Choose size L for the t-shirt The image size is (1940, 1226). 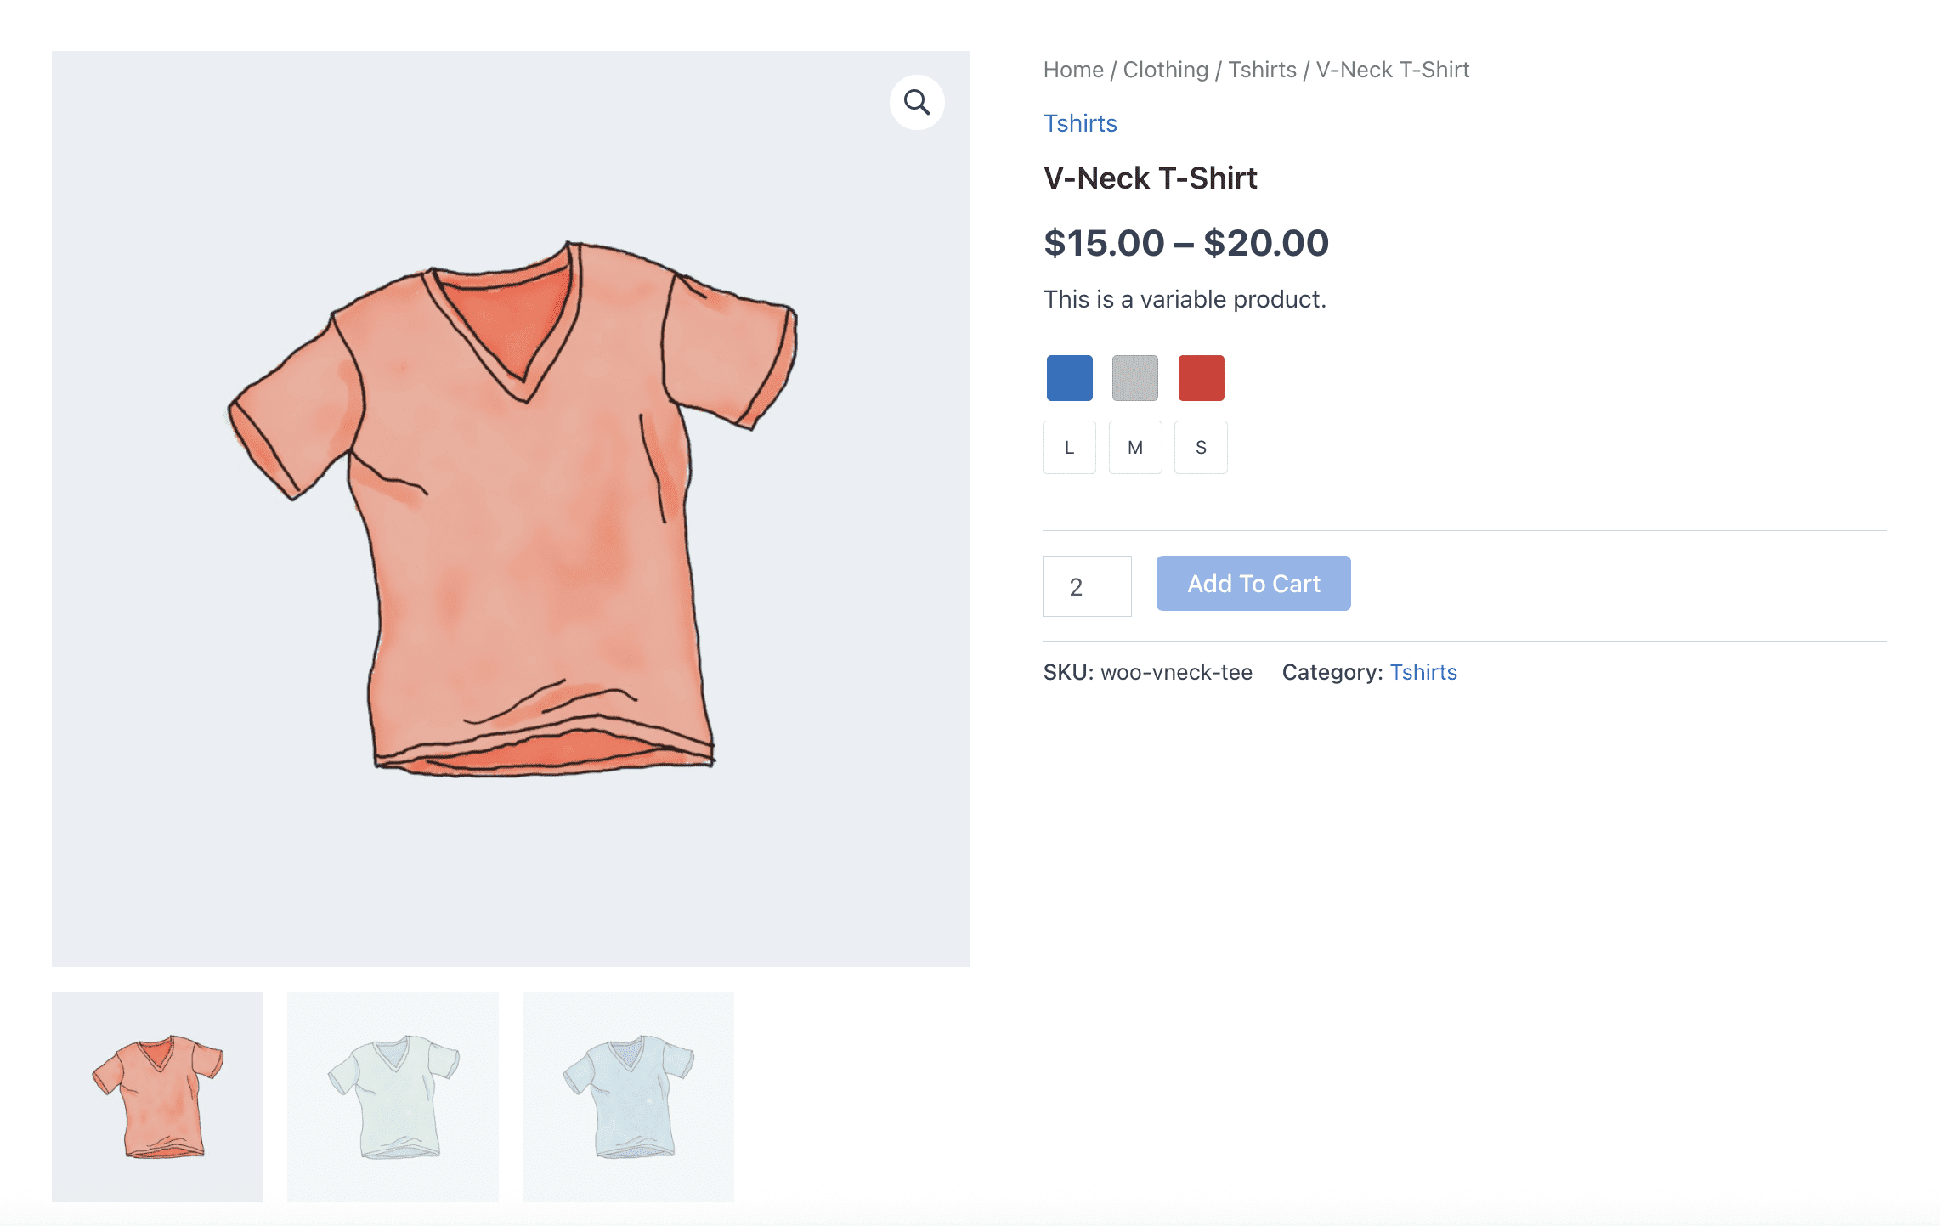[x=1069, y=447]
